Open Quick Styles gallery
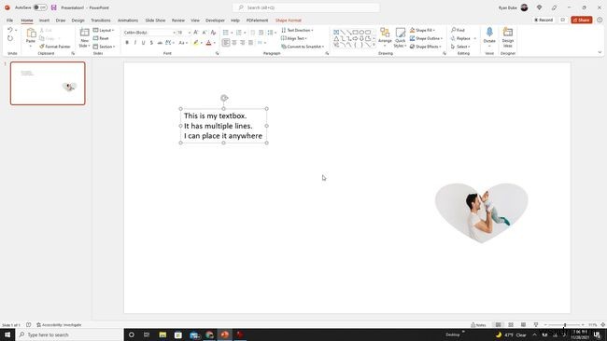 [x=400, y=37]
